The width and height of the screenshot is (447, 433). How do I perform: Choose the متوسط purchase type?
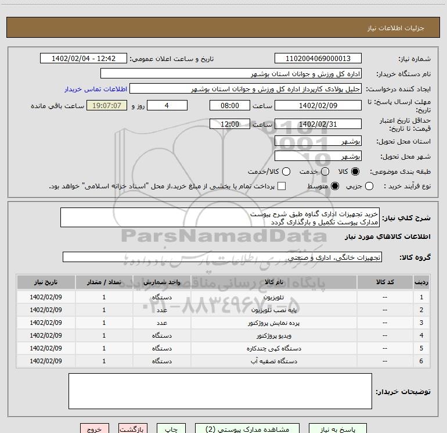tap(335, 186)
